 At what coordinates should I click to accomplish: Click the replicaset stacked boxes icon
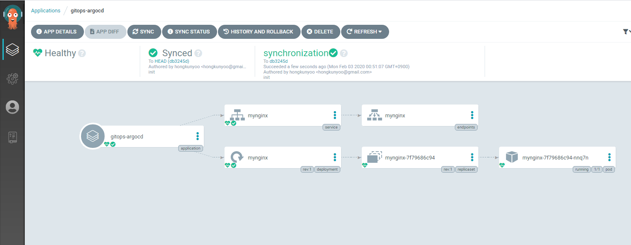point(375,157)
